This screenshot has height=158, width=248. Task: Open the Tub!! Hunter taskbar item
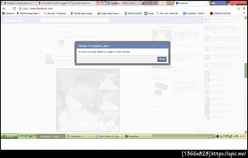(108, 136)
